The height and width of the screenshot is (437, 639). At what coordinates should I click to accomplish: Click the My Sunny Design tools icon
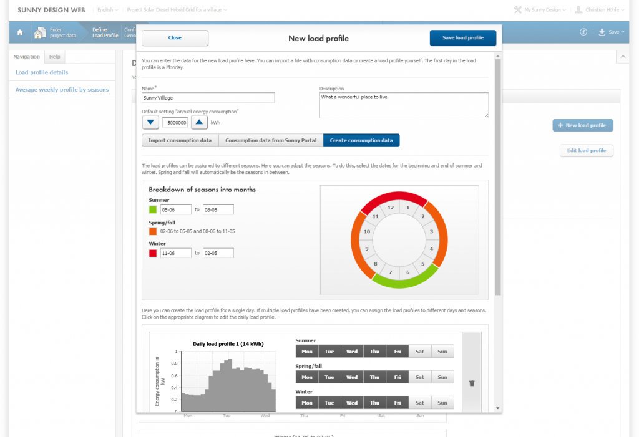tap(517, 10)
